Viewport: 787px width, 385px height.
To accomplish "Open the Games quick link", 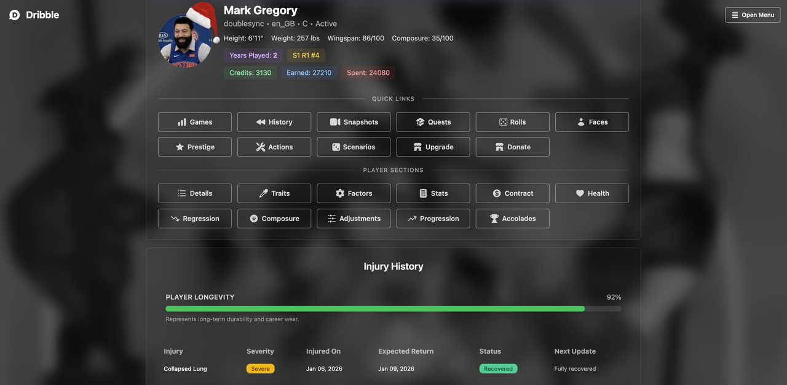I will coord(195,122).
